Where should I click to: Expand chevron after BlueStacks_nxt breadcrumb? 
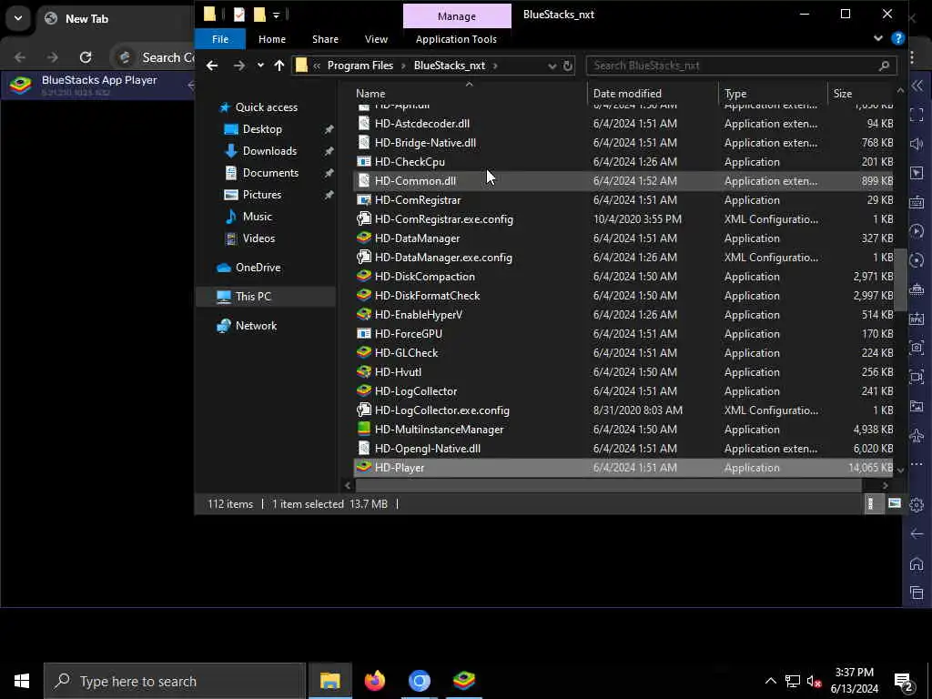click(495, 66)
